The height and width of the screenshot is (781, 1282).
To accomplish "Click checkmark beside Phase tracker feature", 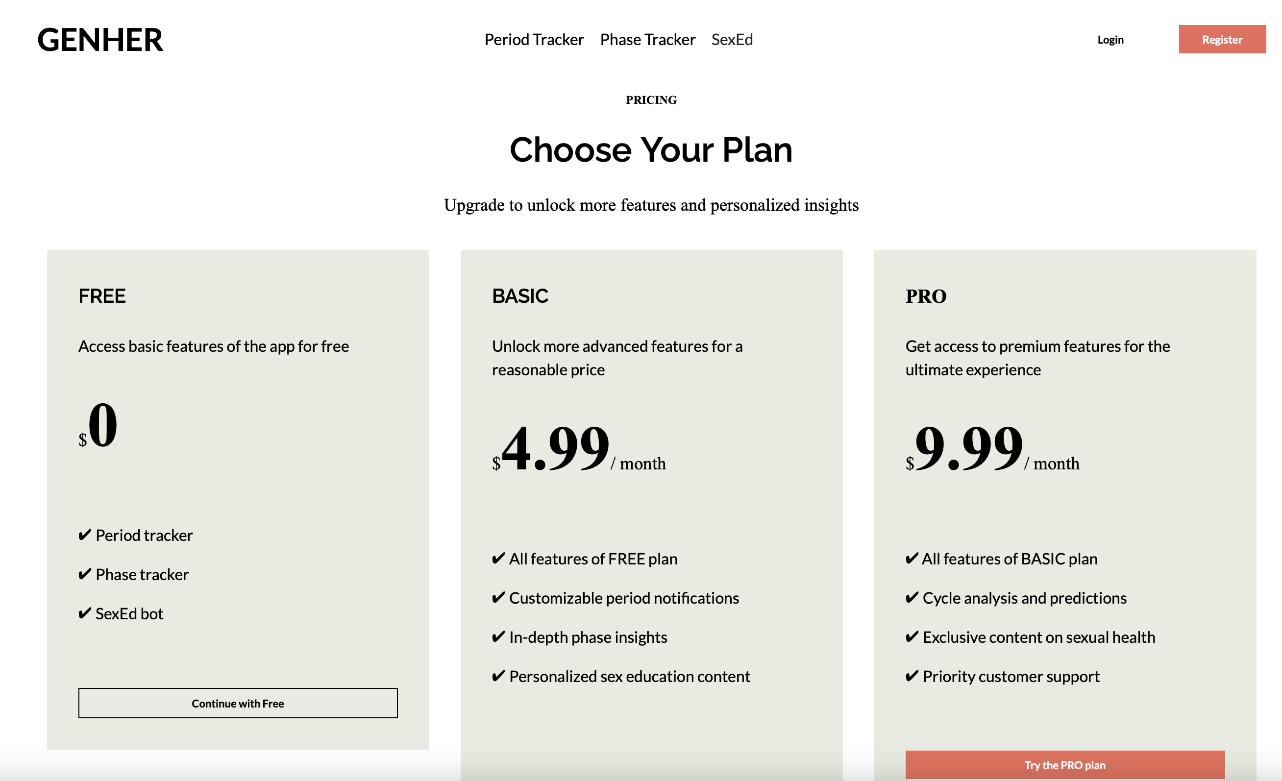I will [x=85, y=574].
